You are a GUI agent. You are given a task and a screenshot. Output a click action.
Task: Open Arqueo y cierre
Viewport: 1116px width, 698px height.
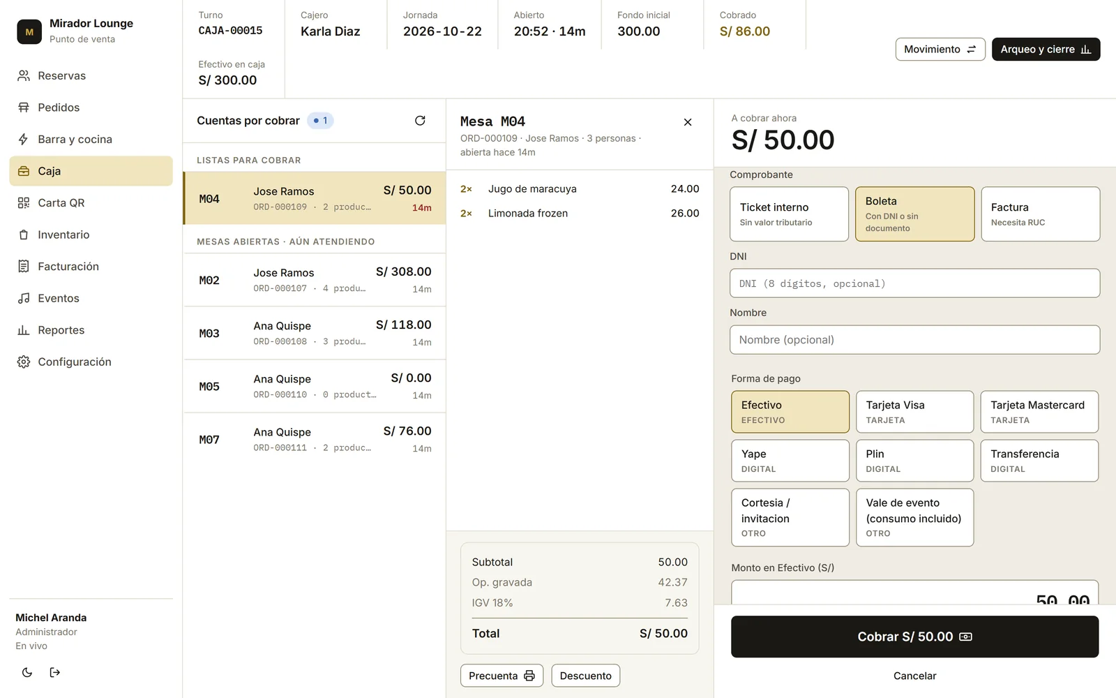tap(1046, 50)
